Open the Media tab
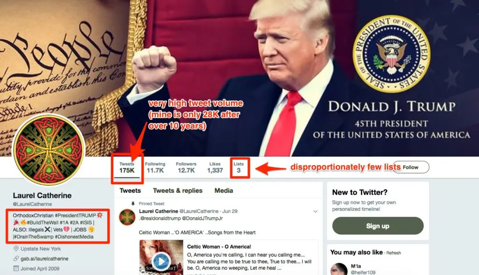The image size is (479, 275). point(224,191)
